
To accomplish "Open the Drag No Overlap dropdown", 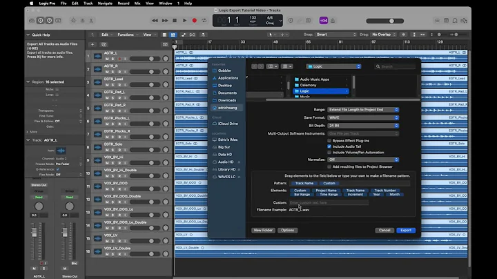I will [384, 35].
